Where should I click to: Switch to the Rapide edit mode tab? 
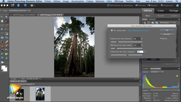click(161, 16)
